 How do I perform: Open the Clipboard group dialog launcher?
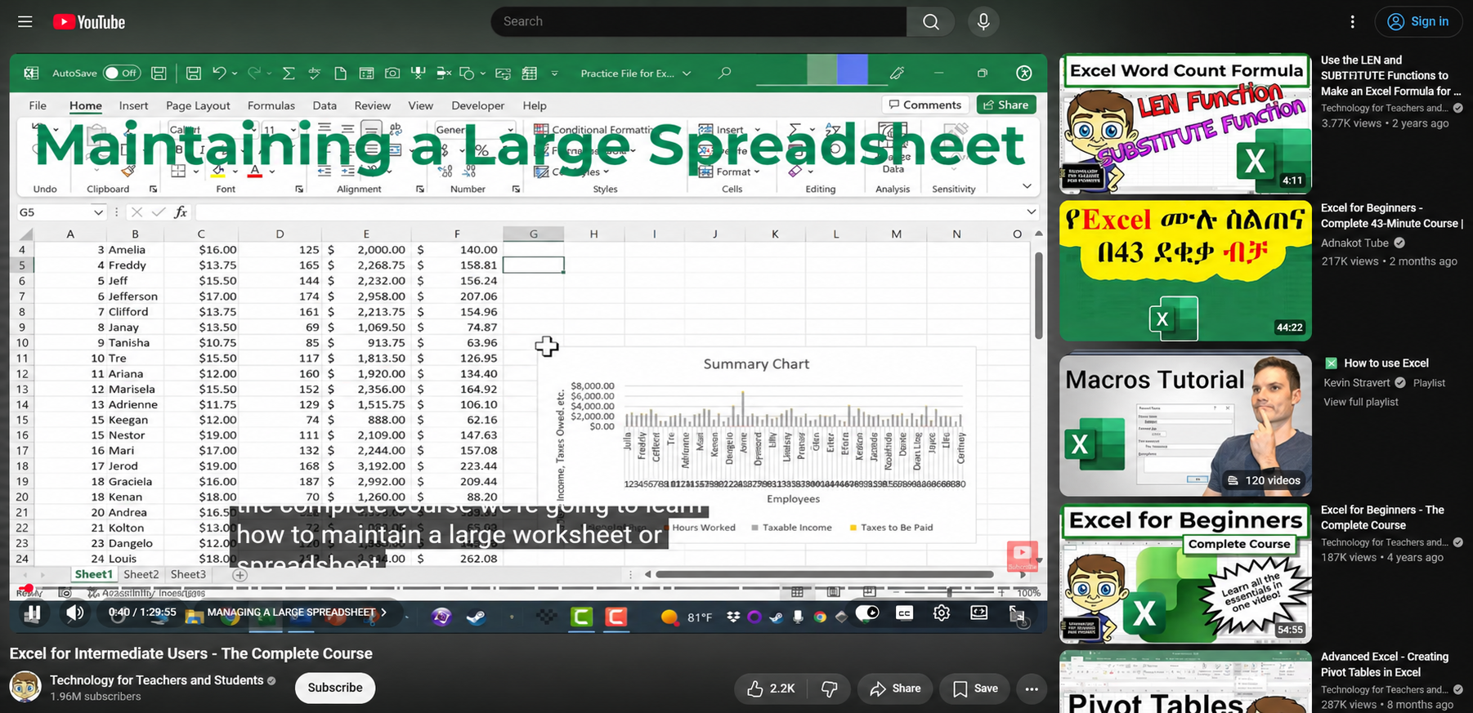[153, 189]
